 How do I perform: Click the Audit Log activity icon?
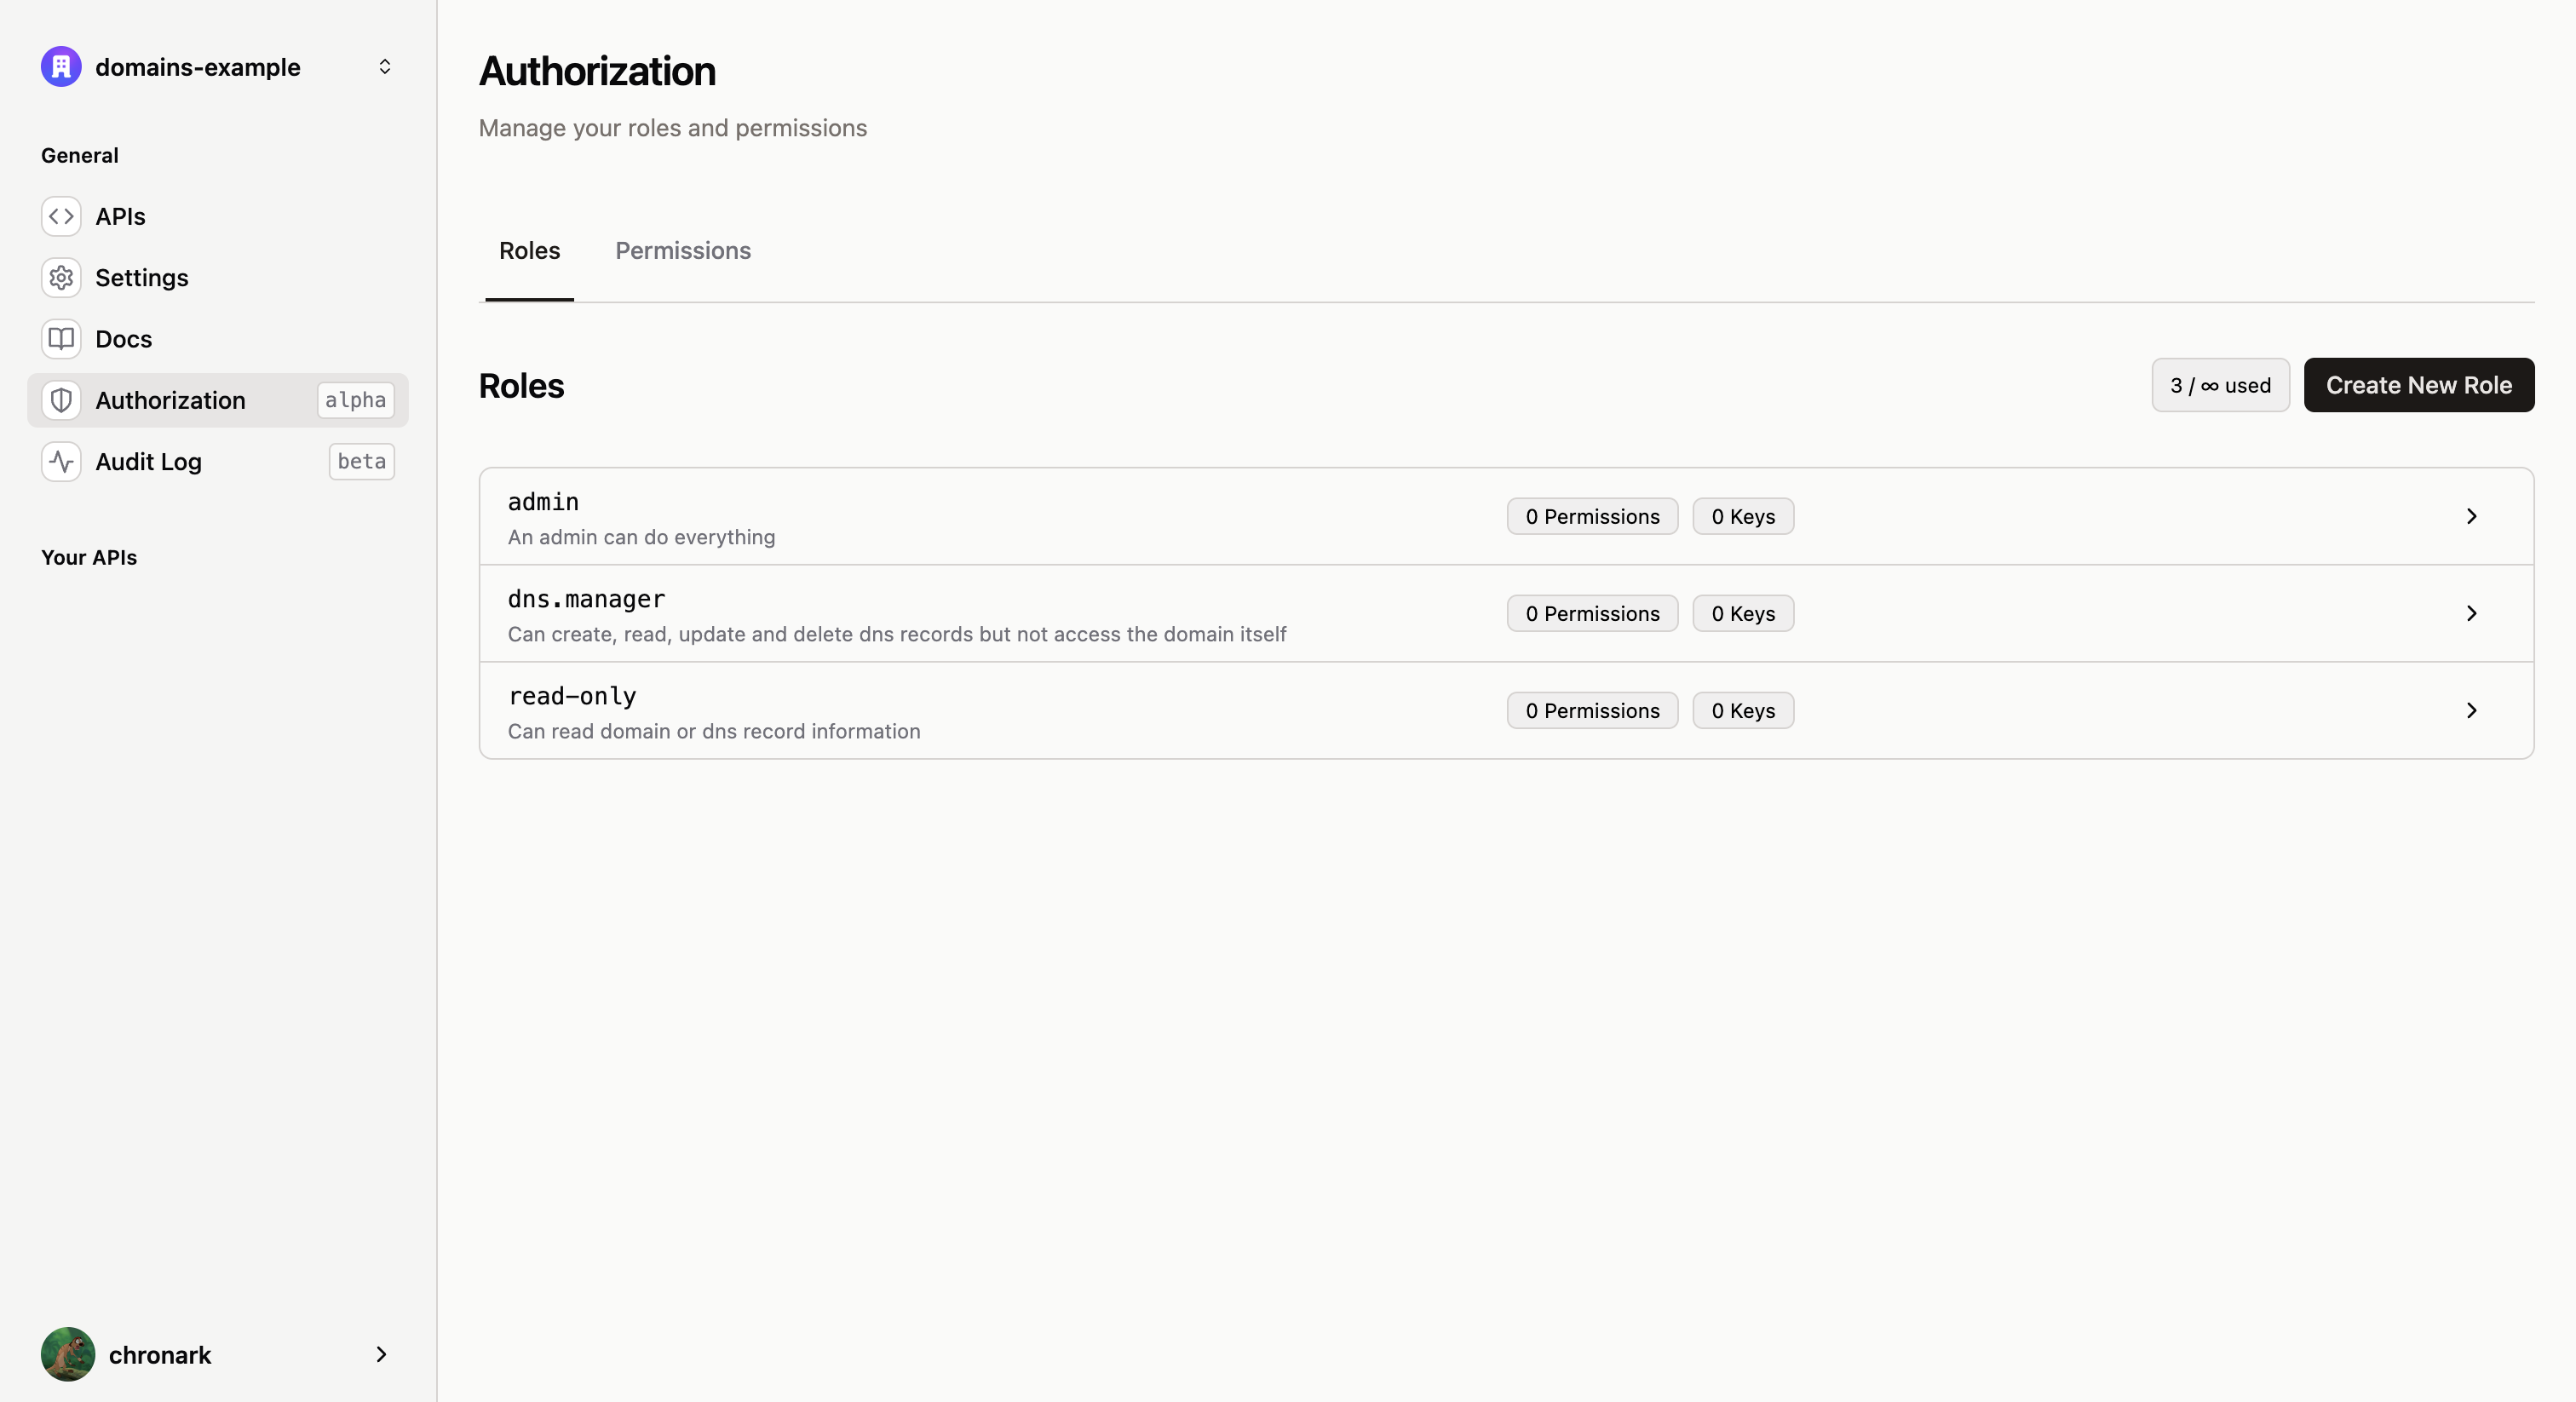click(61, 461)
